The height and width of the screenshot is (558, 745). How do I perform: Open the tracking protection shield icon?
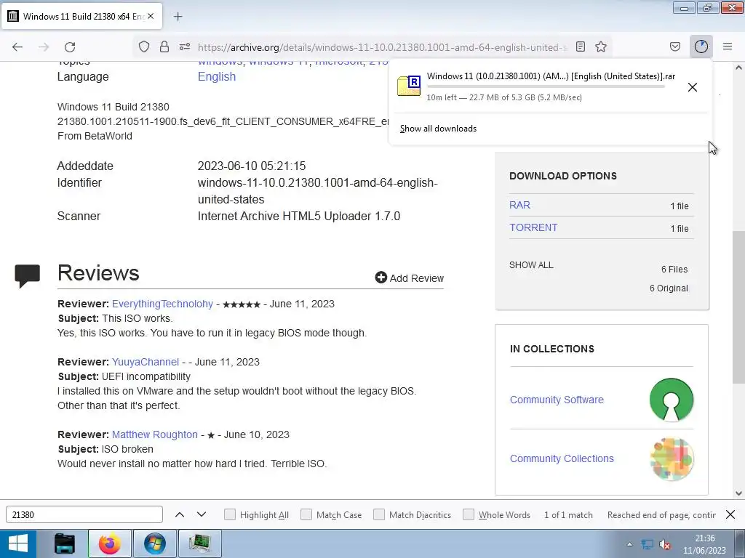pyautogui.click(x=144, y=46)
